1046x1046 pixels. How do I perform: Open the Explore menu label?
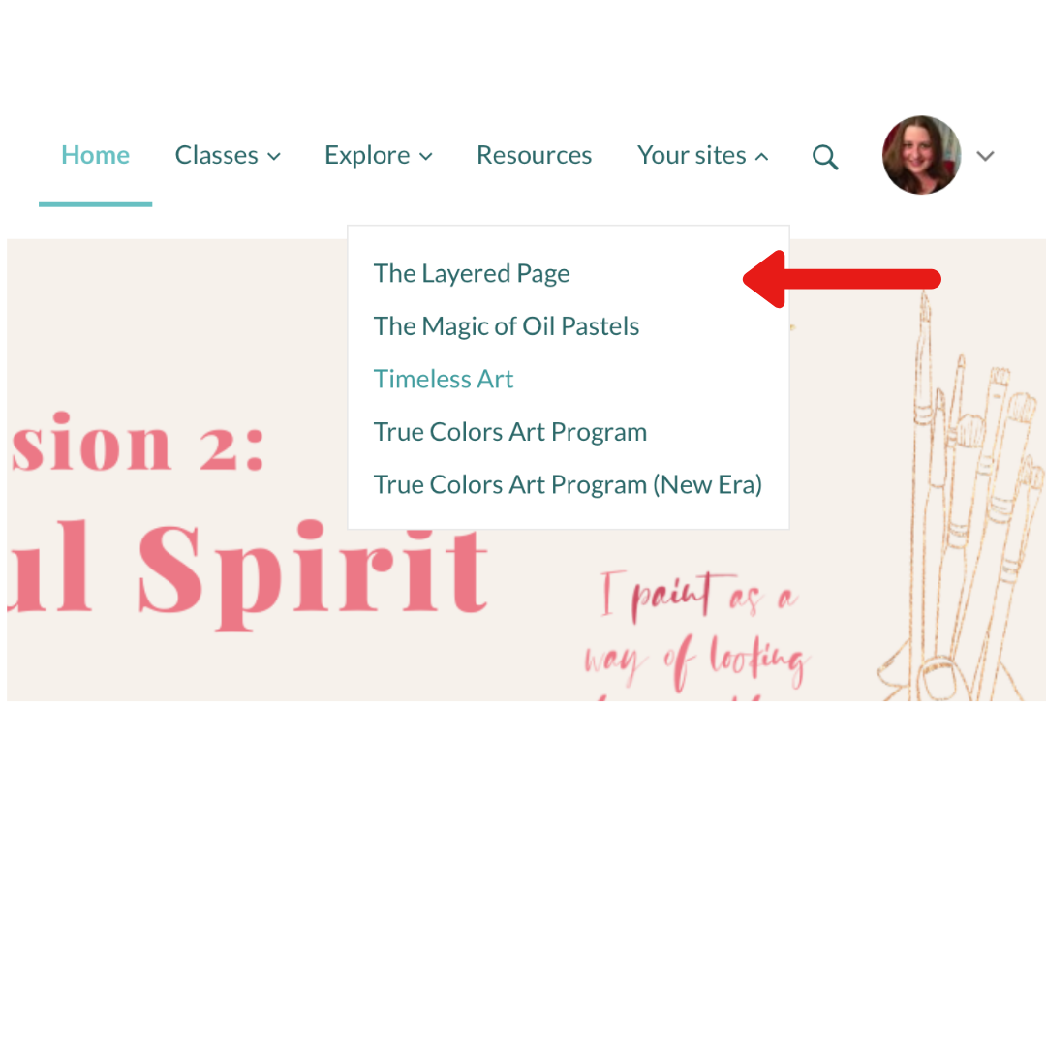367,155
